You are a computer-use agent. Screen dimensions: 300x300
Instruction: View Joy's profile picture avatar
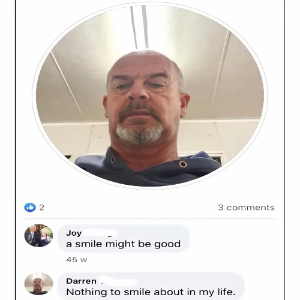38,235
